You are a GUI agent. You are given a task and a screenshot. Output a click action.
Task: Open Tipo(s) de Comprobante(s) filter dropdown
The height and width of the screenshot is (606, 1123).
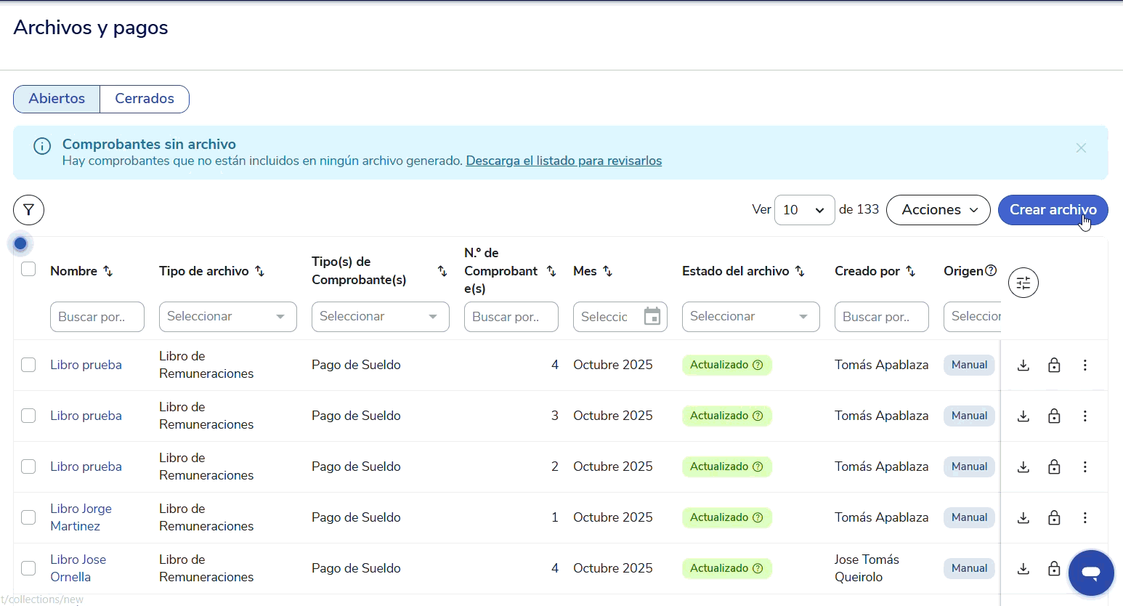[381, 317]
